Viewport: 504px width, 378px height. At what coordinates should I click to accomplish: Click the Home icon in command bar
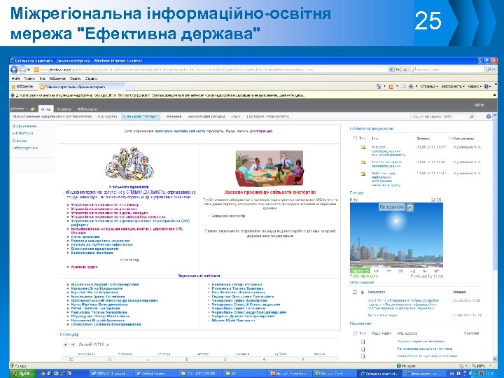379,87
